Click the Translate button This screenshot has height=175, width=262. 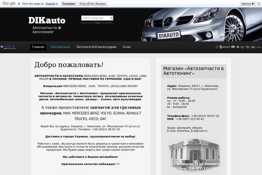coord(69,3)
